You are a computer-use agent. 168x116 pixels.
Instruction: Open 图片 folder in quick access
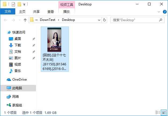pyautogui.click(x=15, y=58)
